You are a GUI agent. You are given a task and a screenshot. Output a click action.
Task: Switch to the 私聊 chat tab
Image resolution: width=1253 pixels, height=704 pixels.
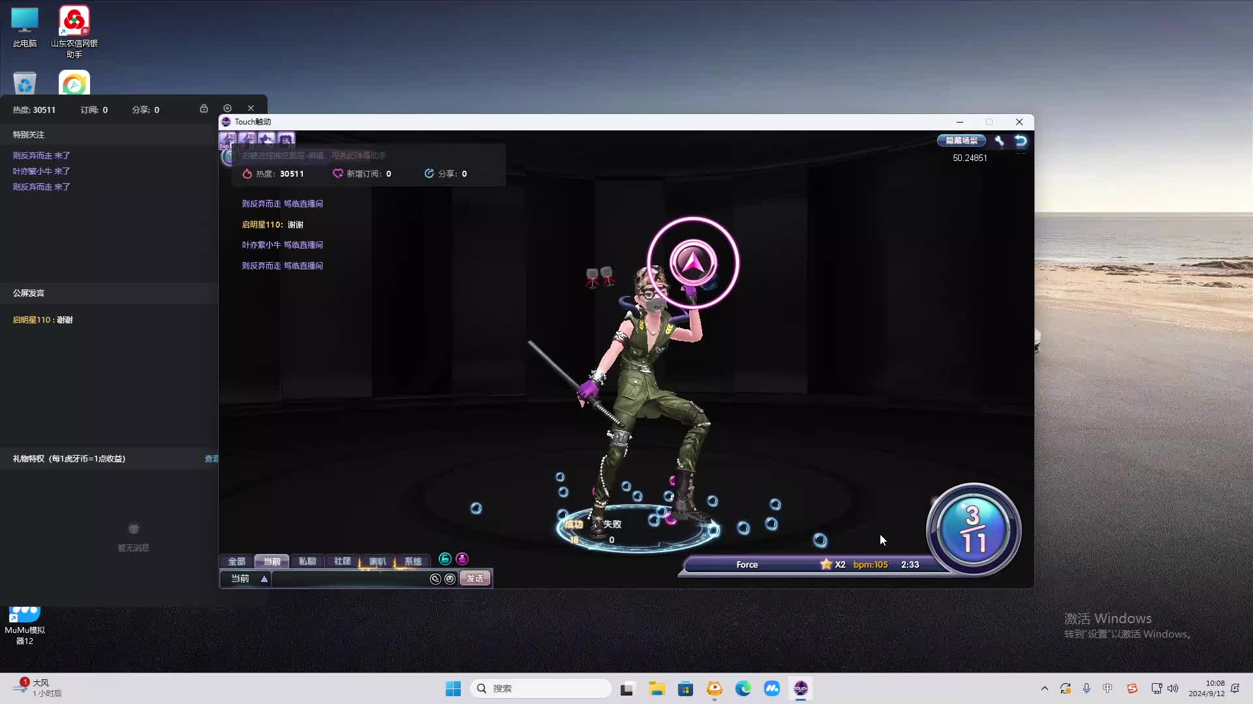tap(307, 561)
